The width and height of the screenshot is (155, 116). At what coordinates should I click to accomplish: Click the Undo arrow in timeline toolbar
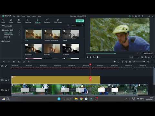(x=4, y=62)
